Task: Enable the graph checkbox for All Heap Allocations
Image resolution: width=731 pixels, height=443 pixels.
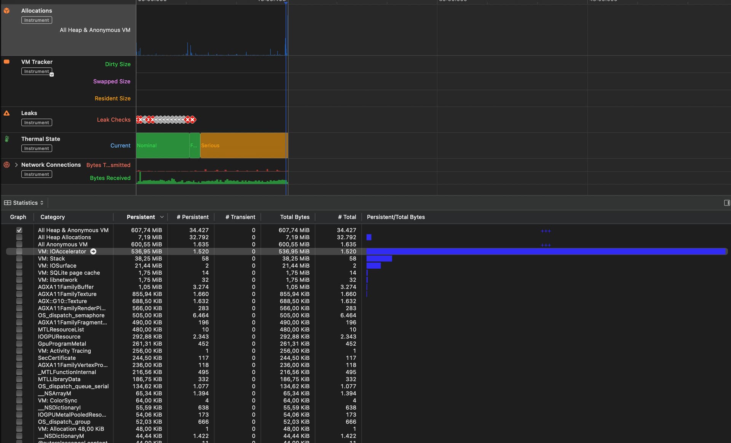Action: 19,237
